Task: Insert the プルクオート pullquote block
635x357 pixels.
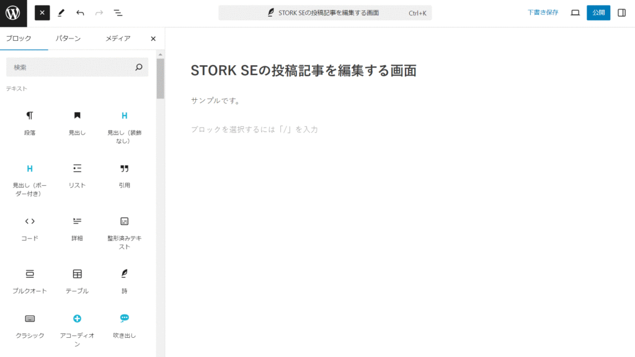Action: click(x=30, y=281)
